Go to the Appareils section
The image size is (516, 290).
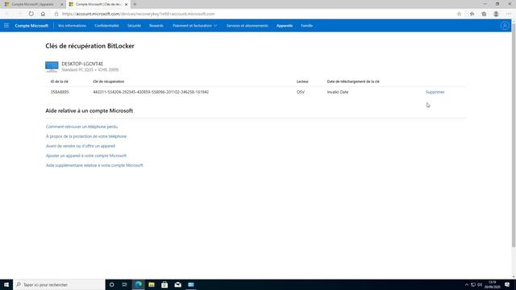coord(285,26)
